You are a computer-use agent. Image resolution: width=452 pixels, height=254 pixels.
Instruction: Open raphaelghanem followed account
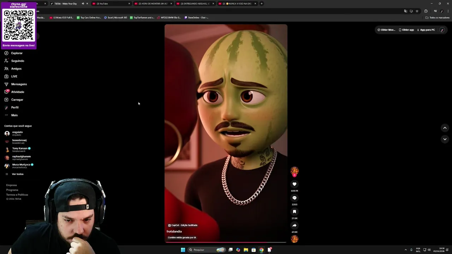18,158
